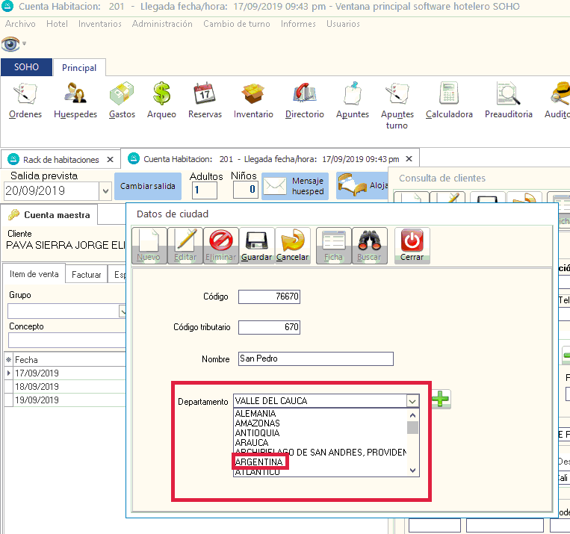Select the Facturar tab
Image resolution: width=570 pixels, height=534 pixels.
87,275
